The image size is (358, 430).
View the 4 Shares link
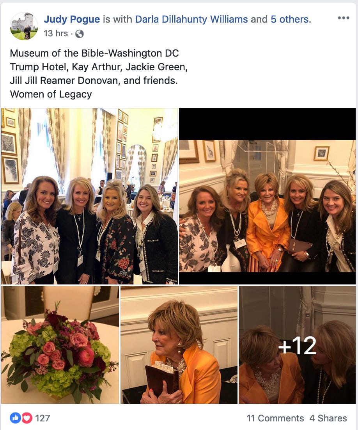click(328, 418)
